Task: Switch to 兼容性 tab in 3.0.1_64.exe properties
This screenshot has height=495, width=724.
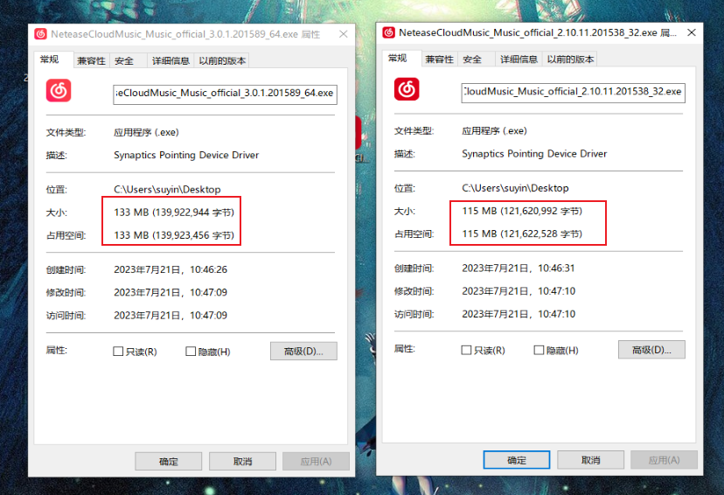Action: tap(91, 60)
